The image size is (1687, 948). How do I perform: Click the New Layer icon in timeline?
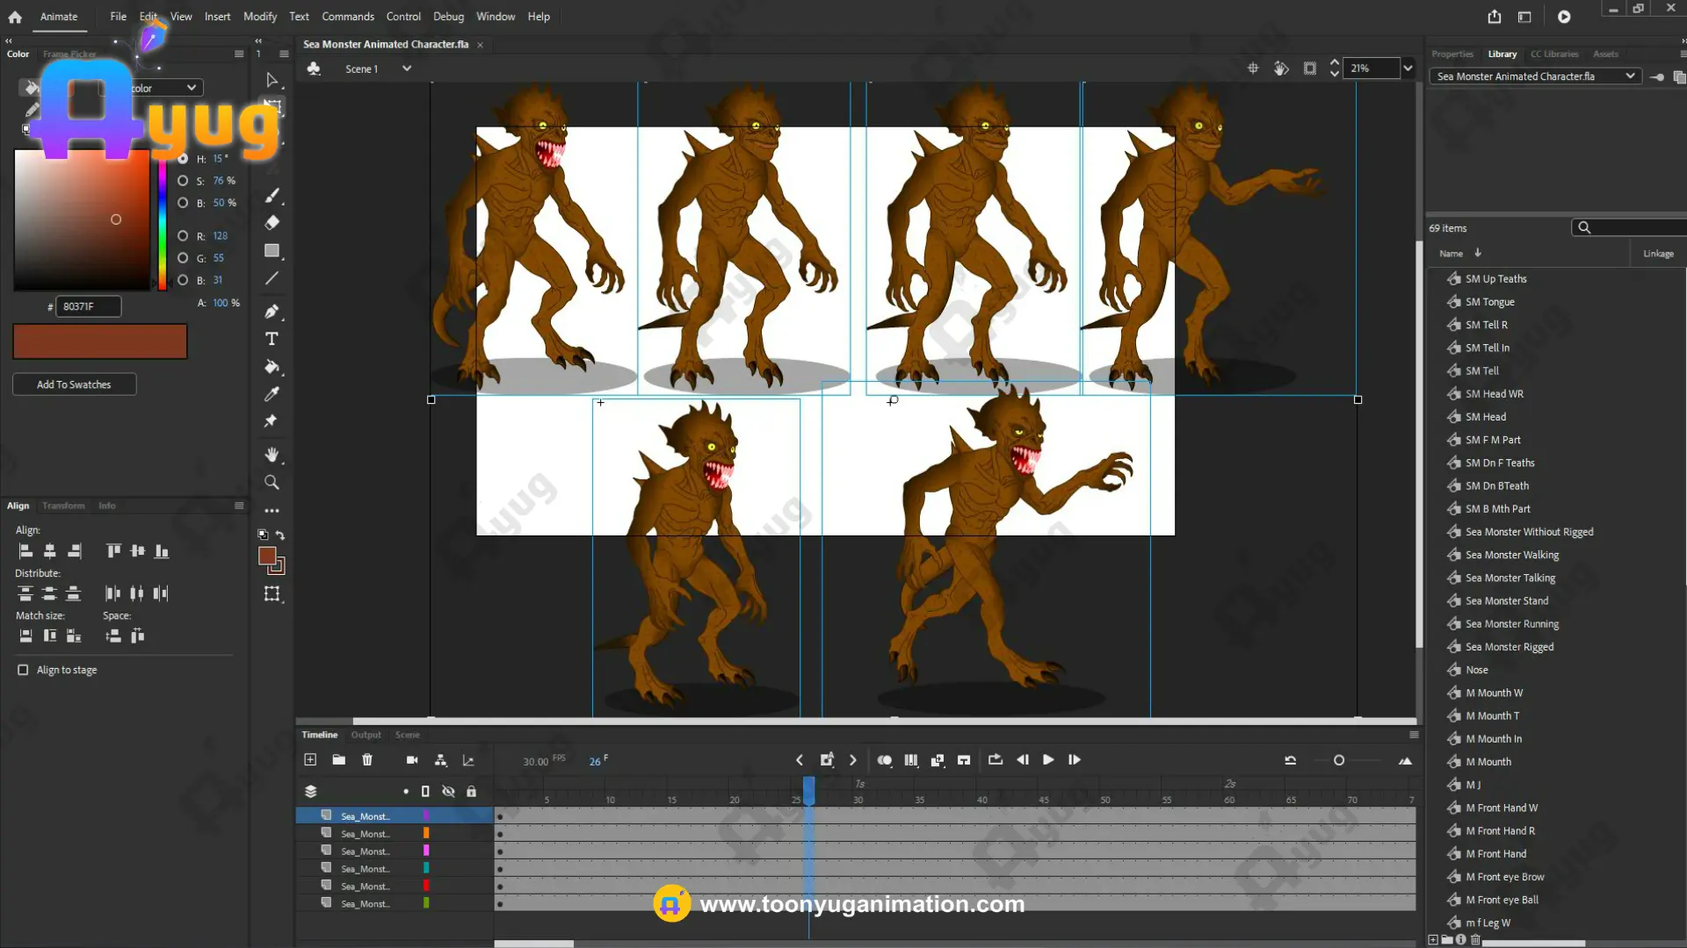[310, 760]
